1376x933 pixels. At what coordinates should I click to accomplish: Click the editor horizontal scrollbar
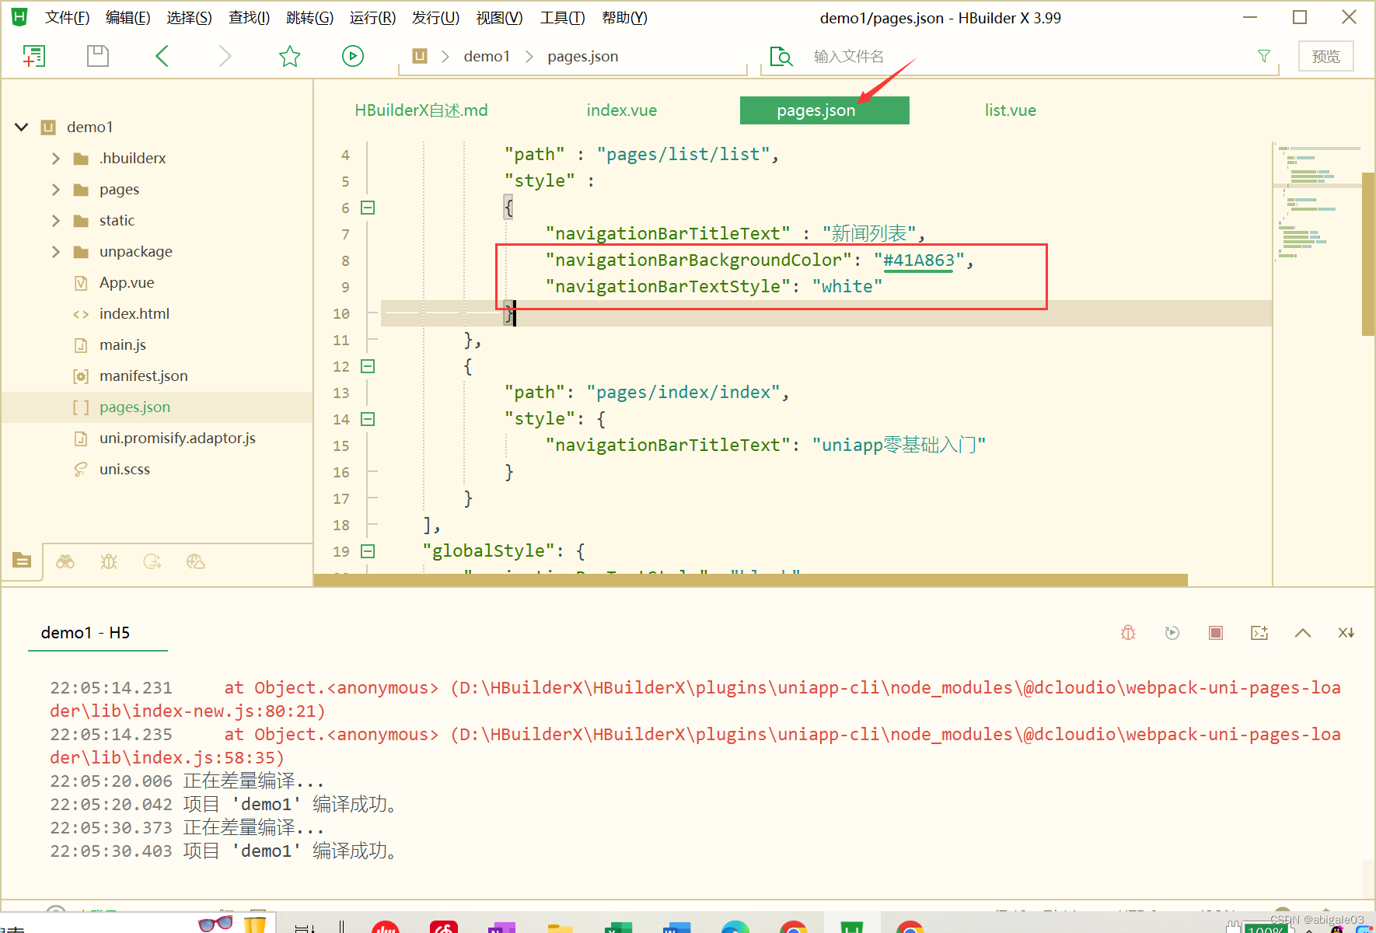click(x=750, y=580)
